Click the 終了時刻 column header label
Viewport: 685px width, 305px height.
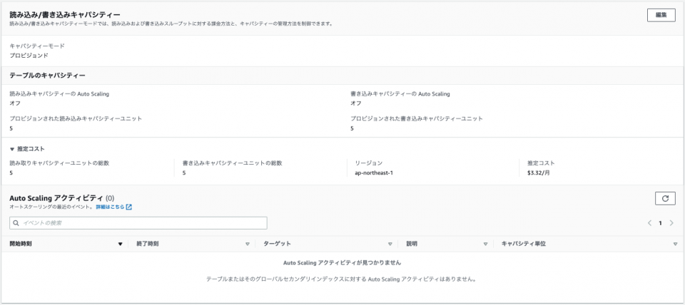pos(148,244)
